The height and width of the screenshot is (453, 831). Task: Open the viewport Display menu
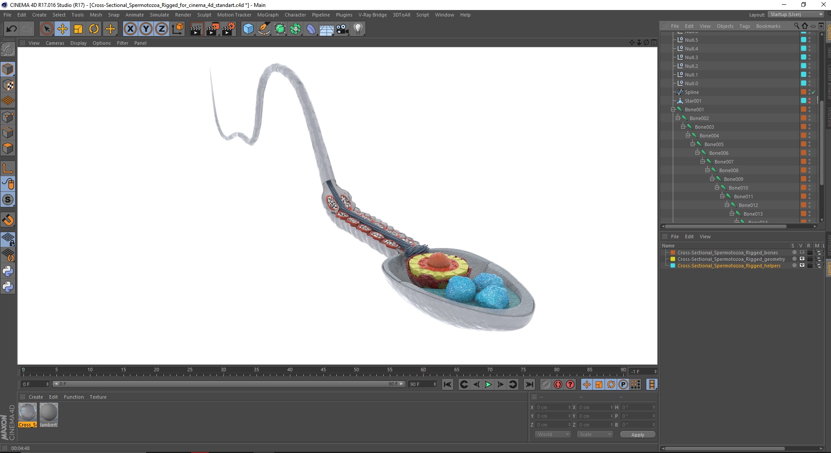click(x=78, y=43)
